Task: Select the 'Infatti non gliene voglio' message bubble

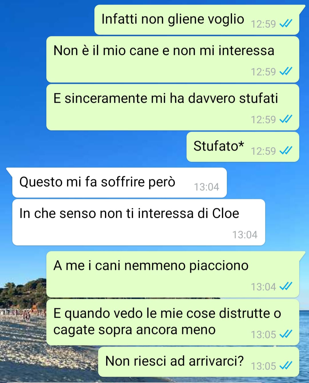Action: click(x=197, y=20)
